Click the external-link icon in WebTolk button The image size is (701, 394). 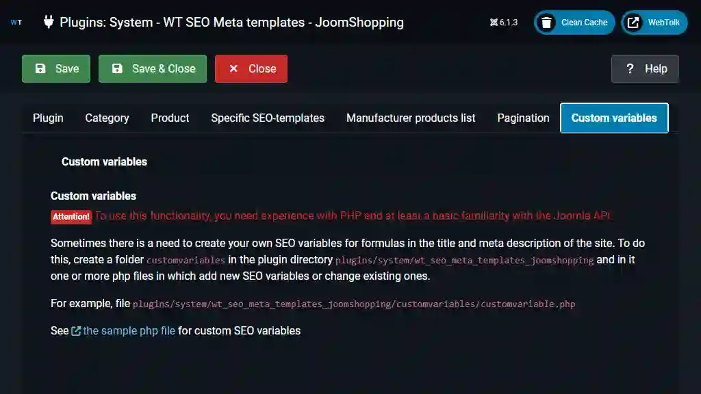633,23
